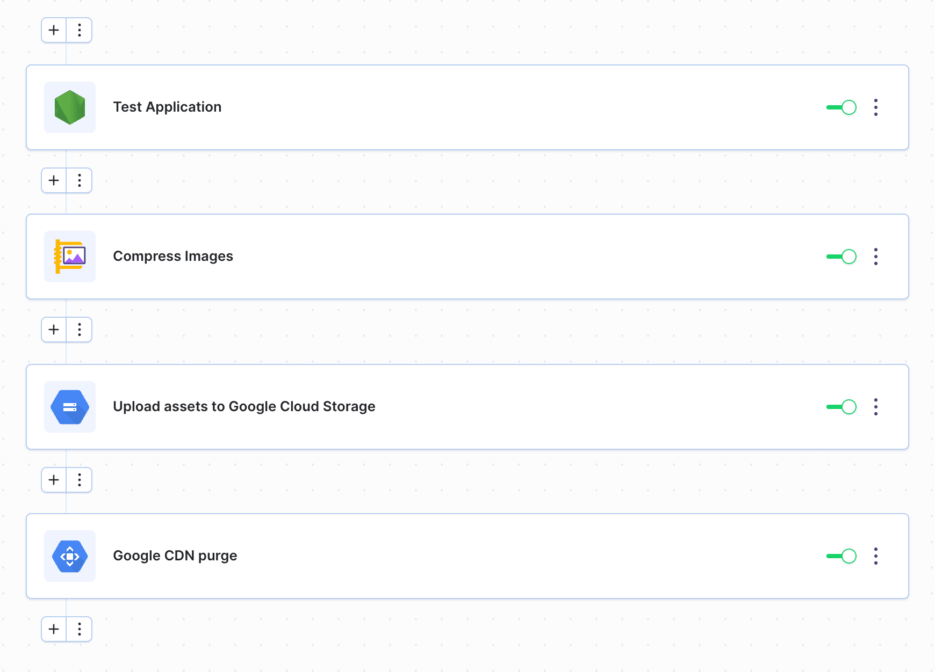This screenshot has width=935, height=672.
Task: Click the Google Cloud Storage hexagon icon
Action: [70, 407]
